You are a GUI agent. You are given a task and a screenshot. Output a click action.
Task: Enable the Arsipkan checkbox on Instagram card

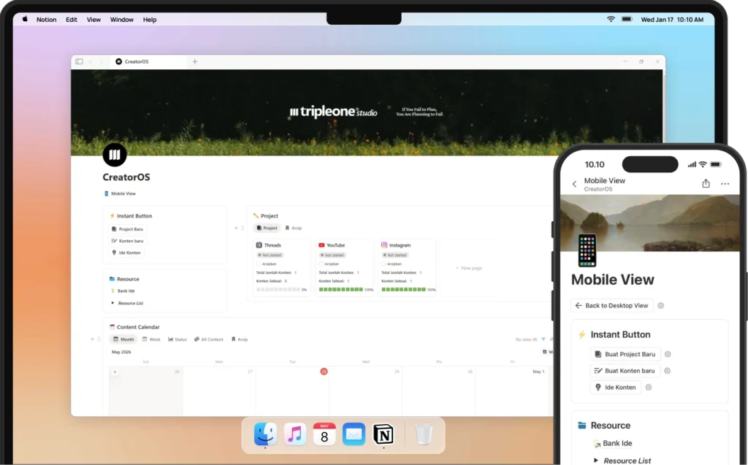(x=385, y=264)
